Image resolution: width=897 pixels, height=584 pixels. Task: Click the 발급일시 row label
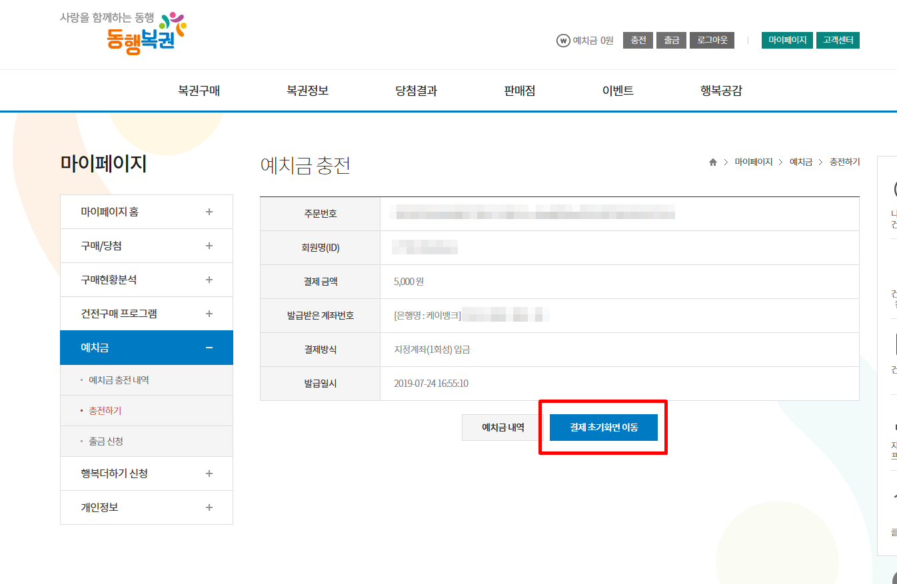(320, 384)
